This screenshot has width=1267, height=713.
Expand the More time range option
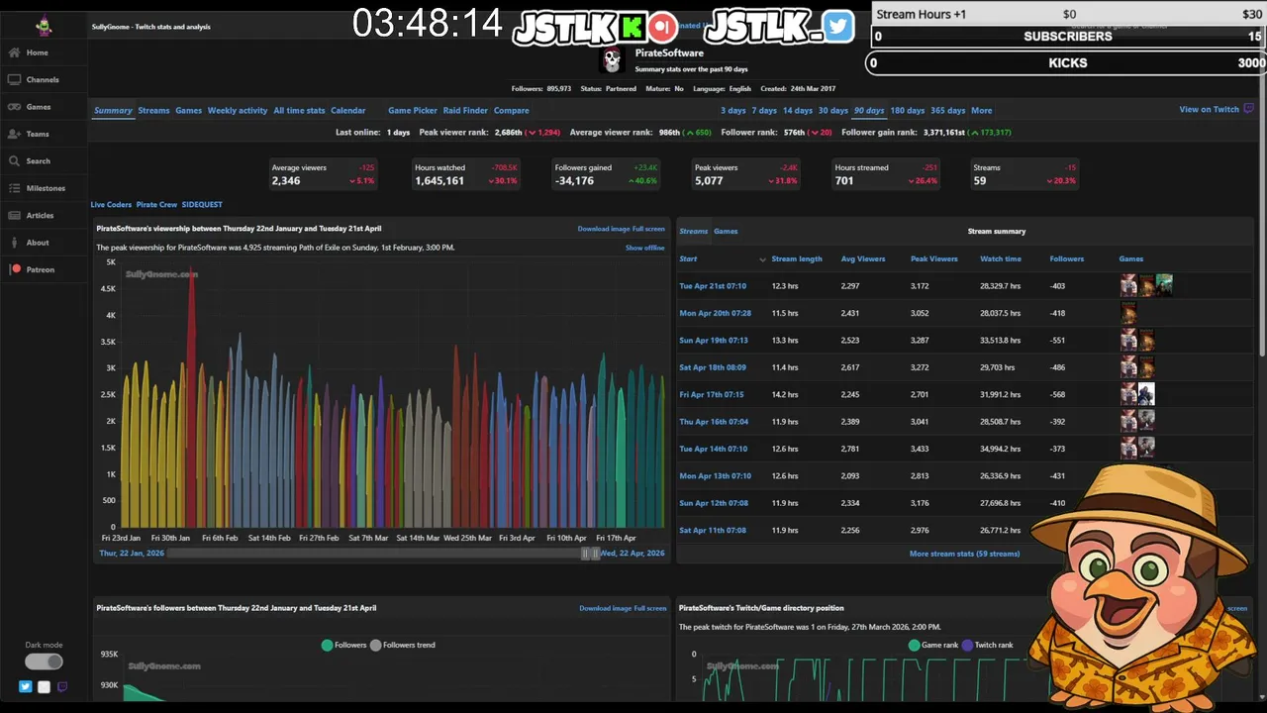coord(981,110)
